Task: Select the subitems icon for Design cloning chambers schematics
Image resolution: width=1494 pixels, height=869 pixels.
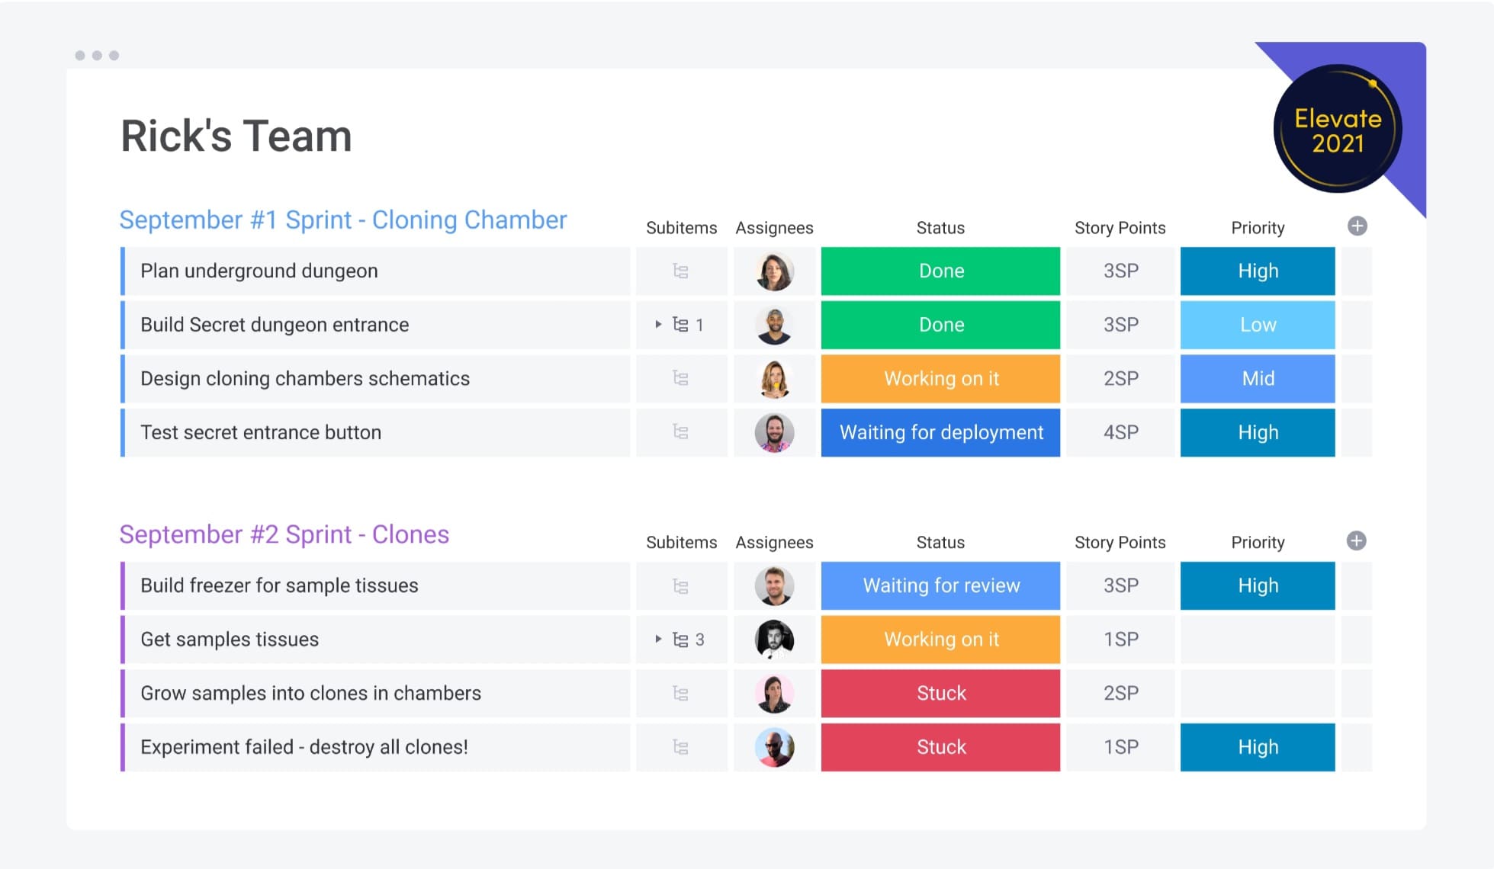Action: (x=681, y=378)
